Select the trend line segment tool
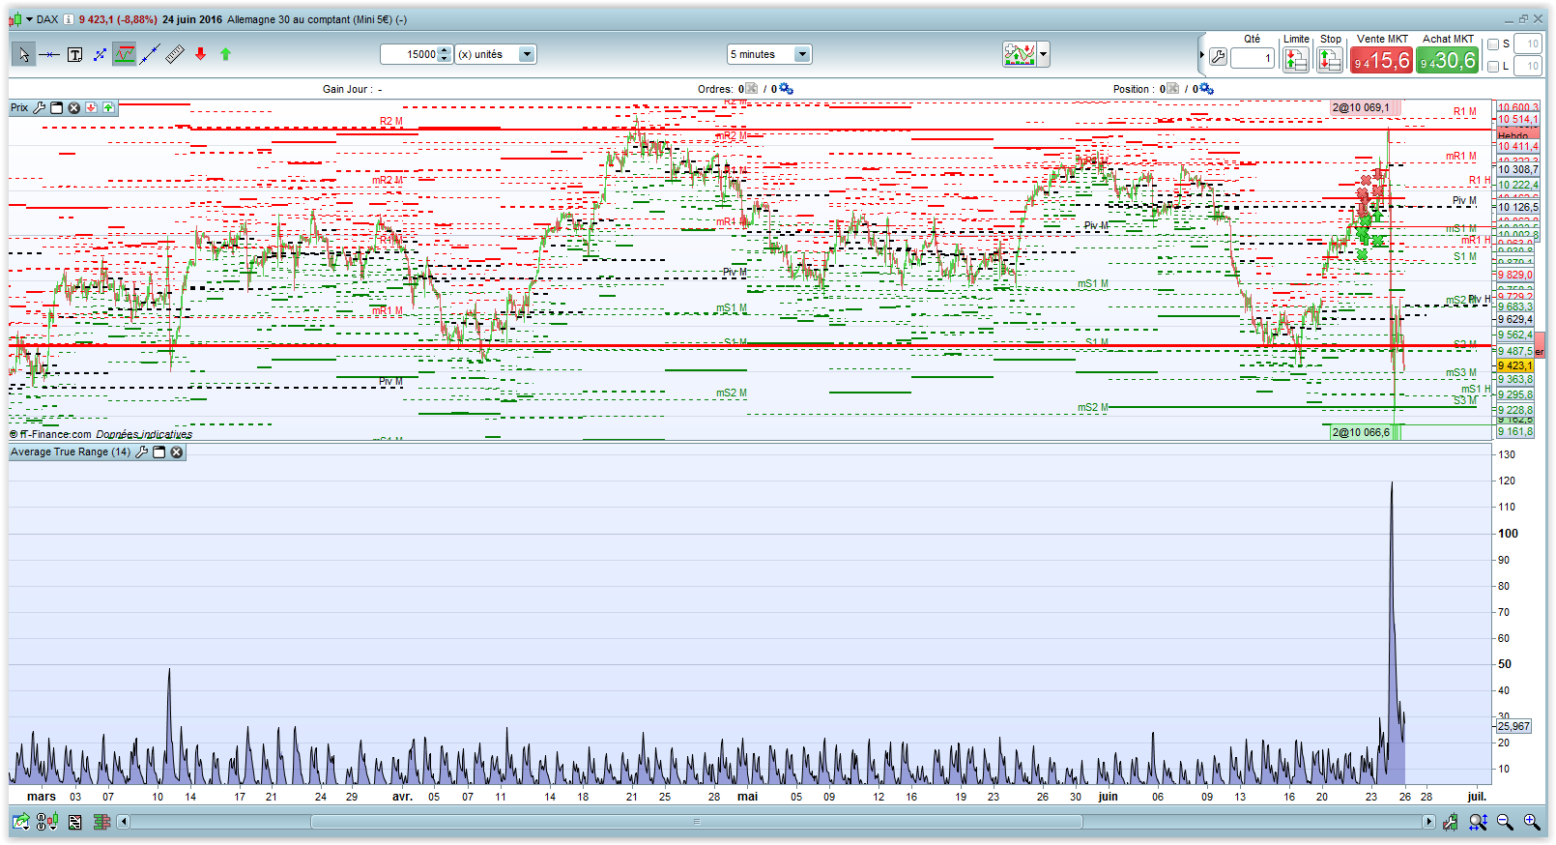Image resolution: width=1556 pixels, height=845 pixels. pyautogui.click(x=150, y=55)
